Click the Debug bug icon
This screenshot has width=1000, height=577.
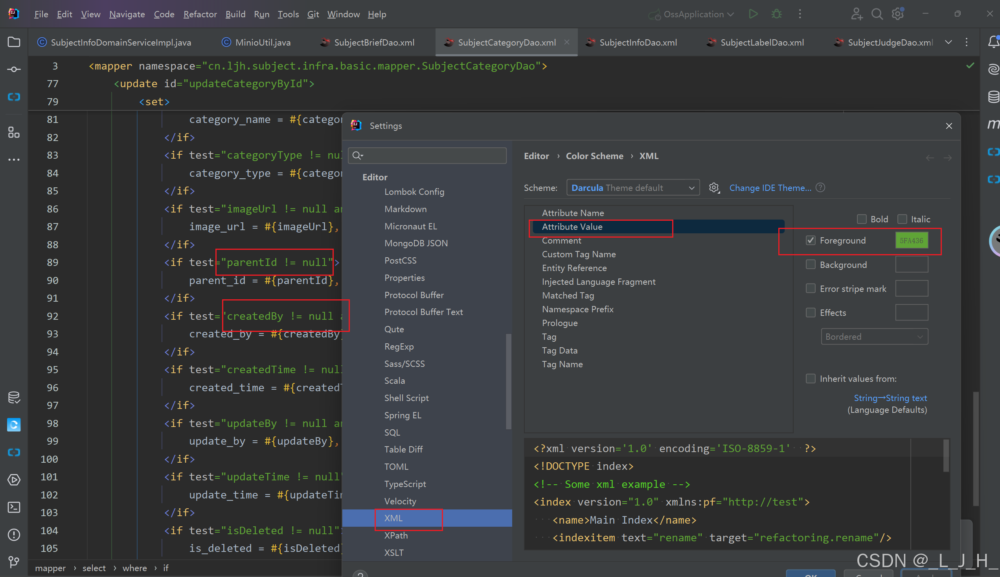click(776, 14)
